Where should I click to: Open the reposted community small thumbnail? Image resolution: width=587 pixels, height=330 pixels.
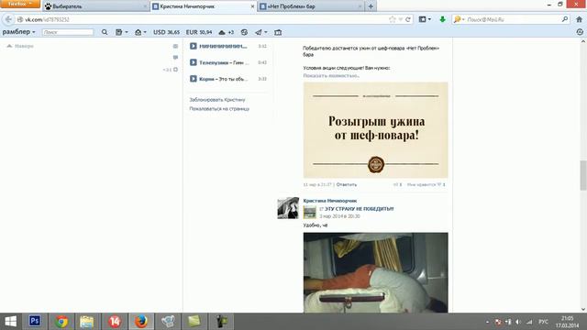click(x=310, y=212)
